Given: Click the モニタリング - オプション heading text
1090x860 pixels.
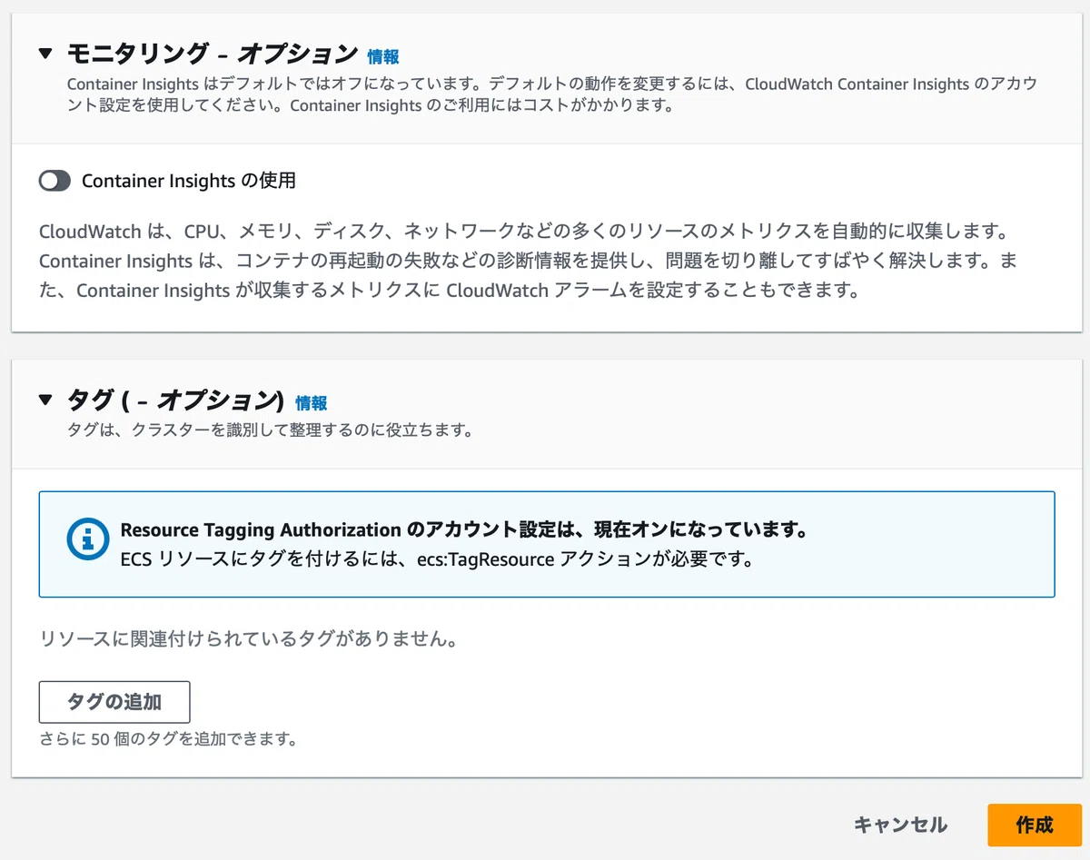Looking at the screenshot, I should 213,53.
